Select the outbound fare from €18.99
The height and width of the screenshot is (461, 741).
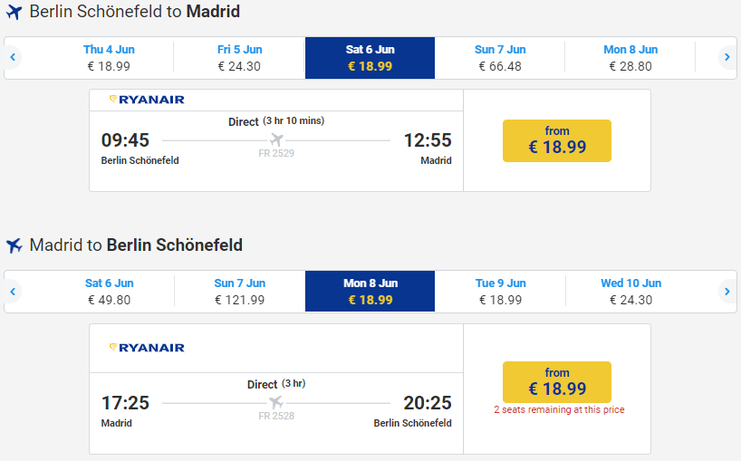tap(557, 140)
